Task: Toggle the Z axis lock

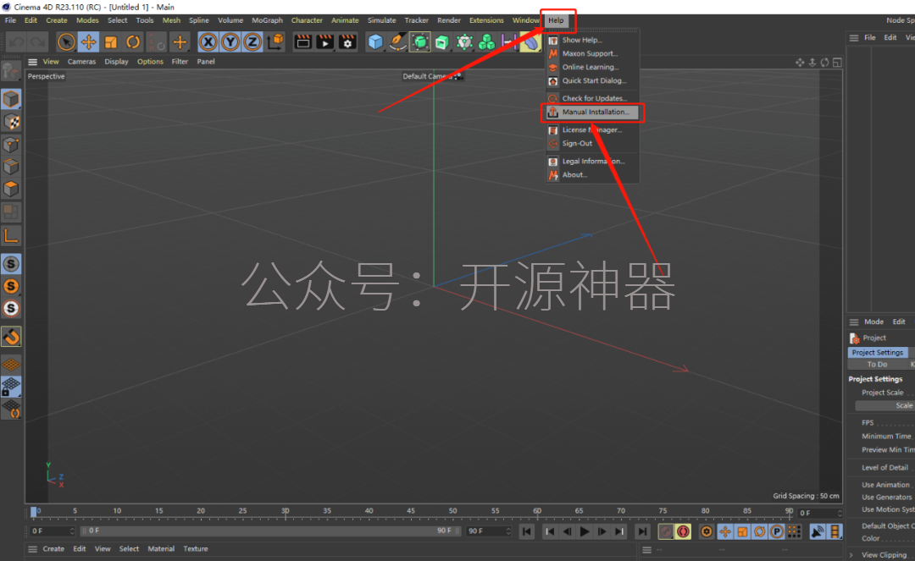Action: 252,42
